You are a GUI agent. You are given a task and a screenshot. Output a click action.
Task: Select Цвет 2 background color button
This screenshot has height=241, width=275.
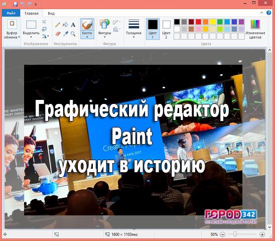pyautogui.click(x=166, y=29)
